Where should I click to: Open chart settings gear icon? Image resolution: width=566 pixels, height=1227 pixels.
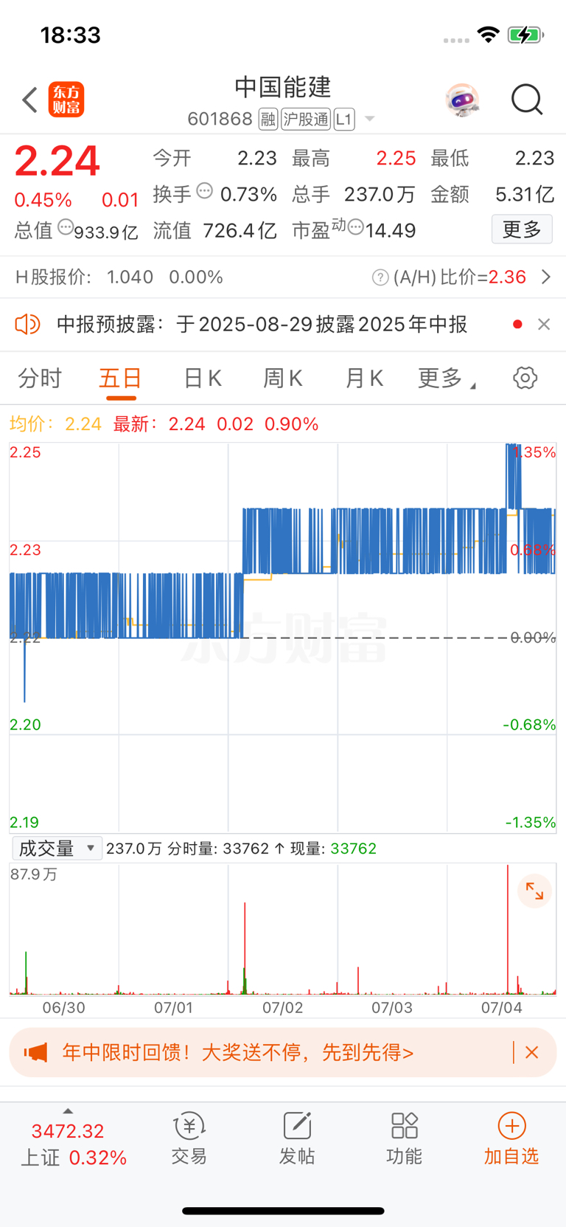point(525,378)
